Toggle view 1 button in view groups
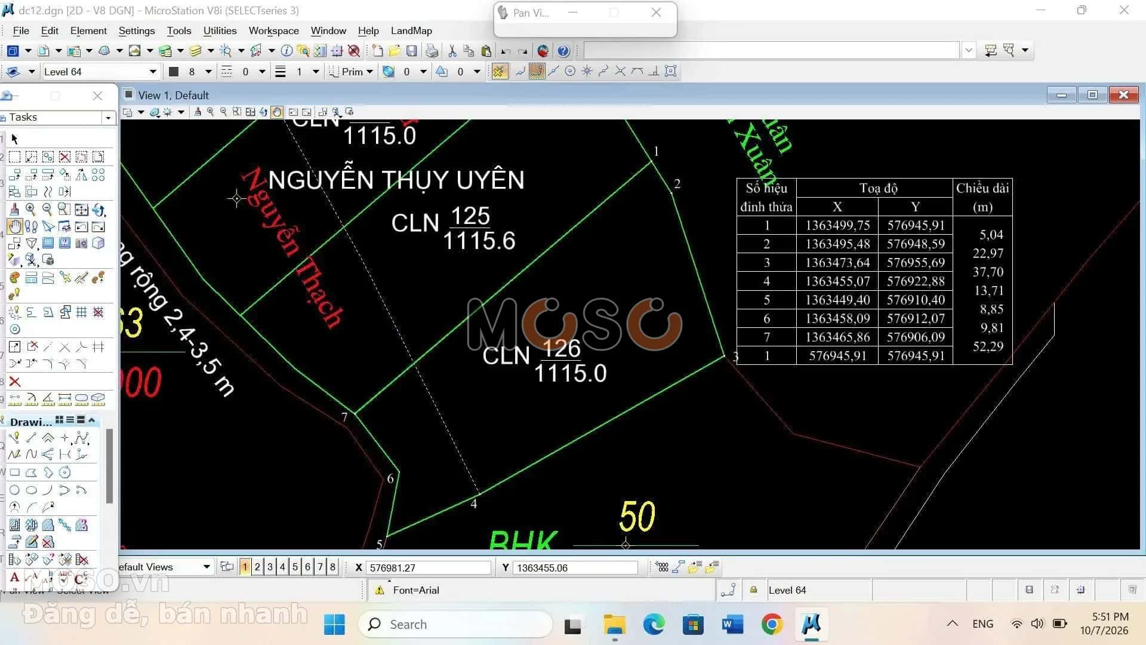Viewport: 1146px width, 645px height. (x=245, y=567)
